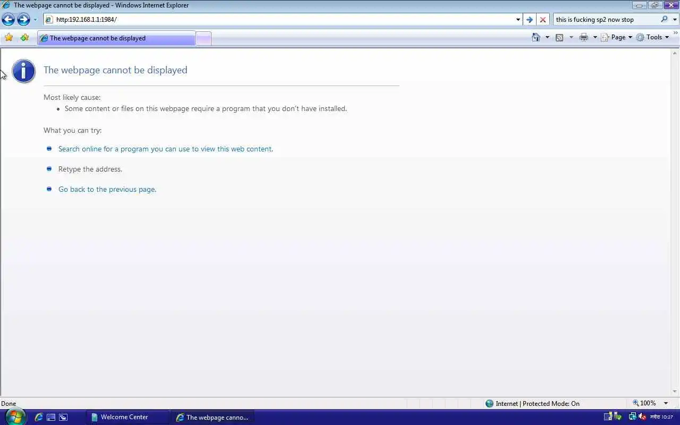Click the Internet Protected Mode status zone

[x=532, y=403]
